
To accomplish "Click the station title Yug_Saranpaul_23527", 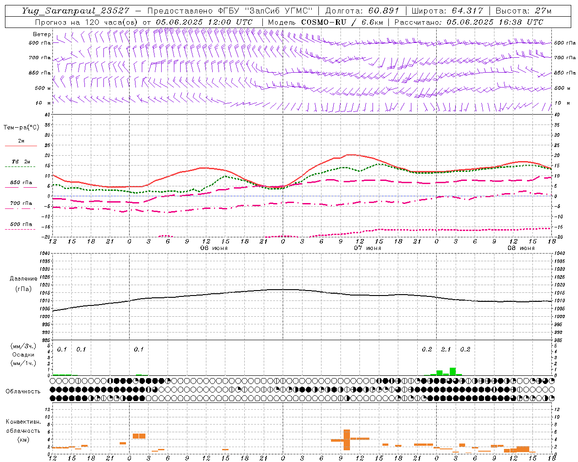I will (75, 11).
